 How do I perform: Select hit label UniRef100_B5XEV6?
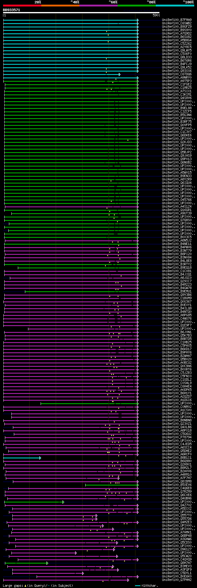tap(177, 485)
